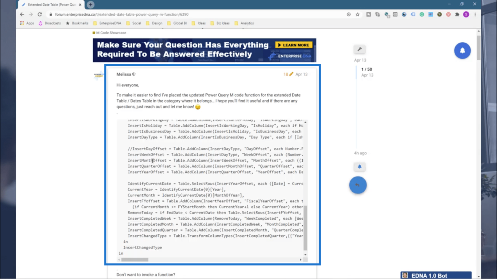497x279 pixels.
Task: Open the blue eye extension icon
Action: [404, 14]
